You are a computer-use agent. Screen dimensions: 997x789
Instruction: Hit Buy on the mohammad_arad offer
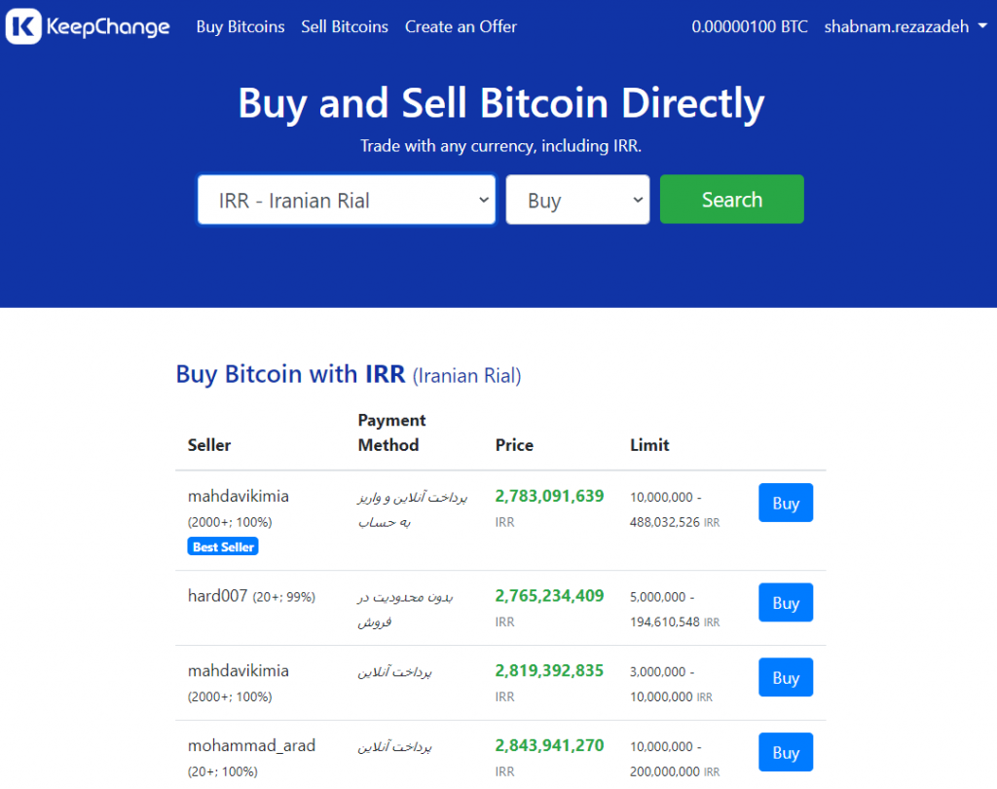(786, 753)
